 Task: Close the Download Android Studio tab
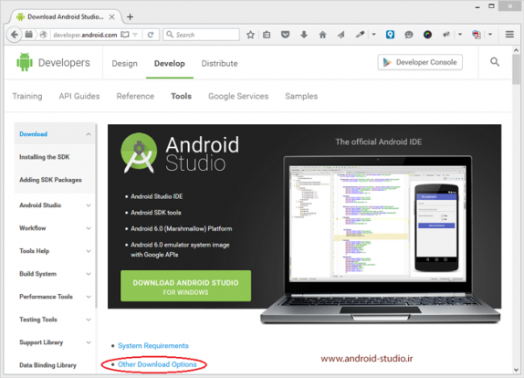112,16
